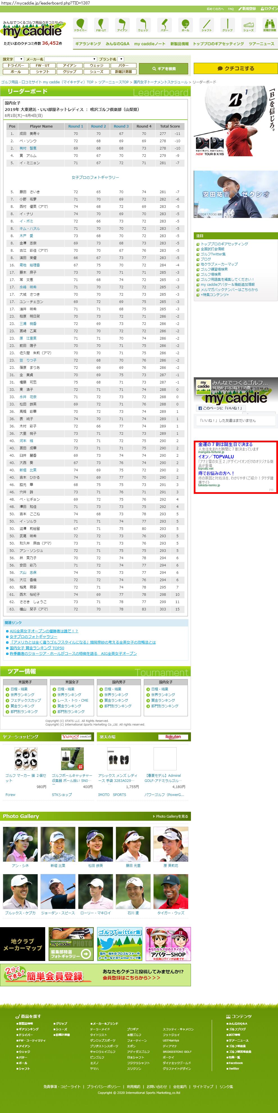Open the Round 2 column header
Image resolution: width=278 pixels, height=1113 pixels.
click(98, 126)
